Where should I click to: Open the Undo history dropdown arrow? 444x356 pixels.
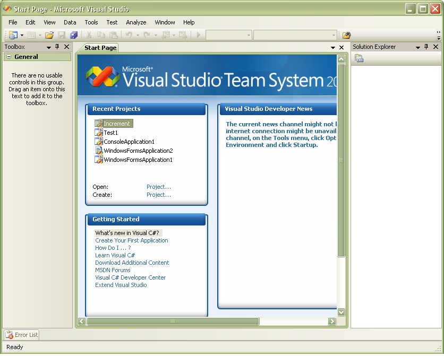tap(138, 35)
